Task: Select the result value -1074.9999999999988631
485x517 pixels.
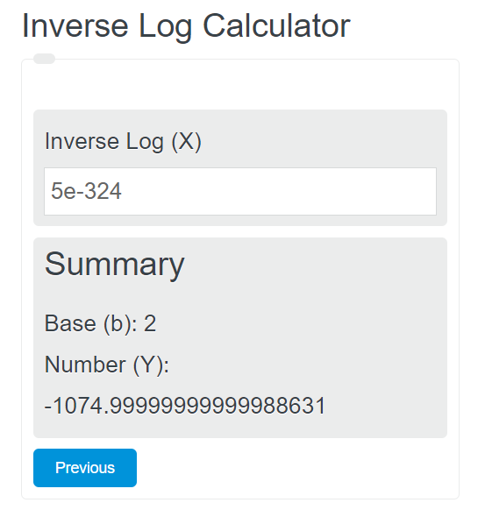Action: coord(185,406)
